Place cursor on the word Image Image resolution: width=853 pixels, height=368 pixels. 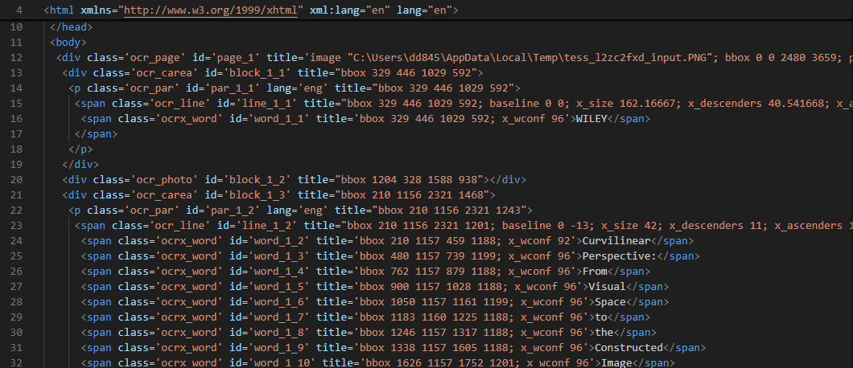pos(616,362)
